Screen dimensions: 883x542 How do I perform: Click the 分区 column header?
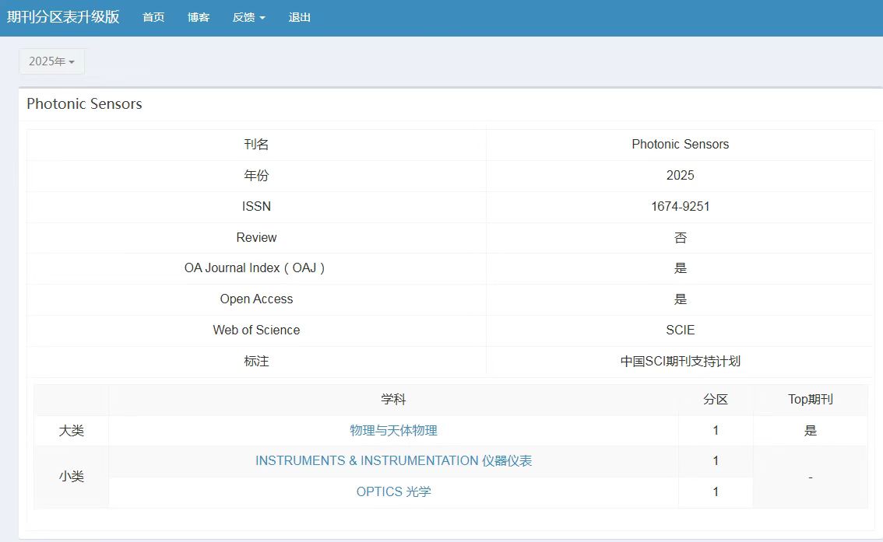tap(716, 400)
